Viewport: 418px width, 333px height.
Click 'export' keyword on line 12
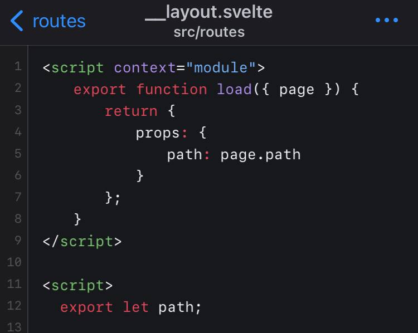[86, 308]
